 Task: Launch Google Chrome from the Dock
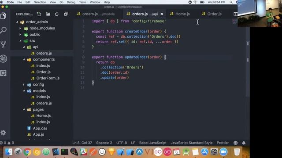coord(27,152)
